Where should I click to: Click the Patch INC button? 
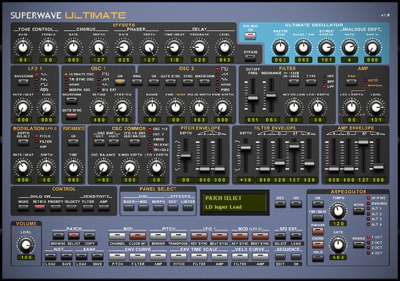[x=296, y=204]
